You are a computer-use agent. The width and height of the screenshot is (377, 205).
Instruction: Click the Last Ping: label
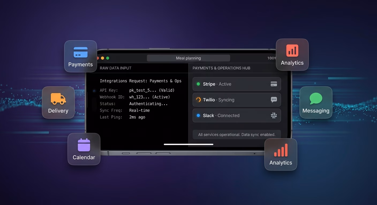click(x=111, y=117)
